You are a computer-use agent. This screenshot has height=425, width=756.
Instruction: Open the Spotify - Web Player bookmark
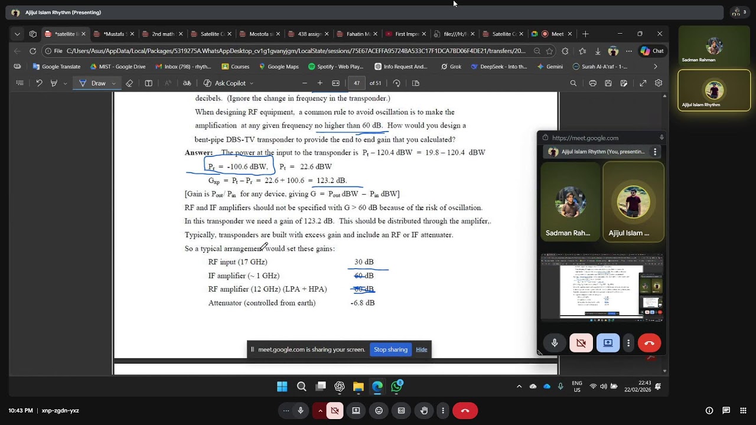(335, 67)
